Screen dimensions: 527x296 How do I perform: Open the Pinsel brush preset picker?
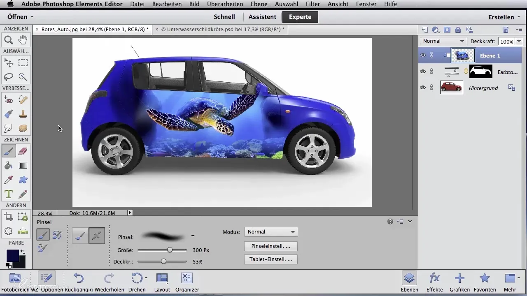coord(193,236)
